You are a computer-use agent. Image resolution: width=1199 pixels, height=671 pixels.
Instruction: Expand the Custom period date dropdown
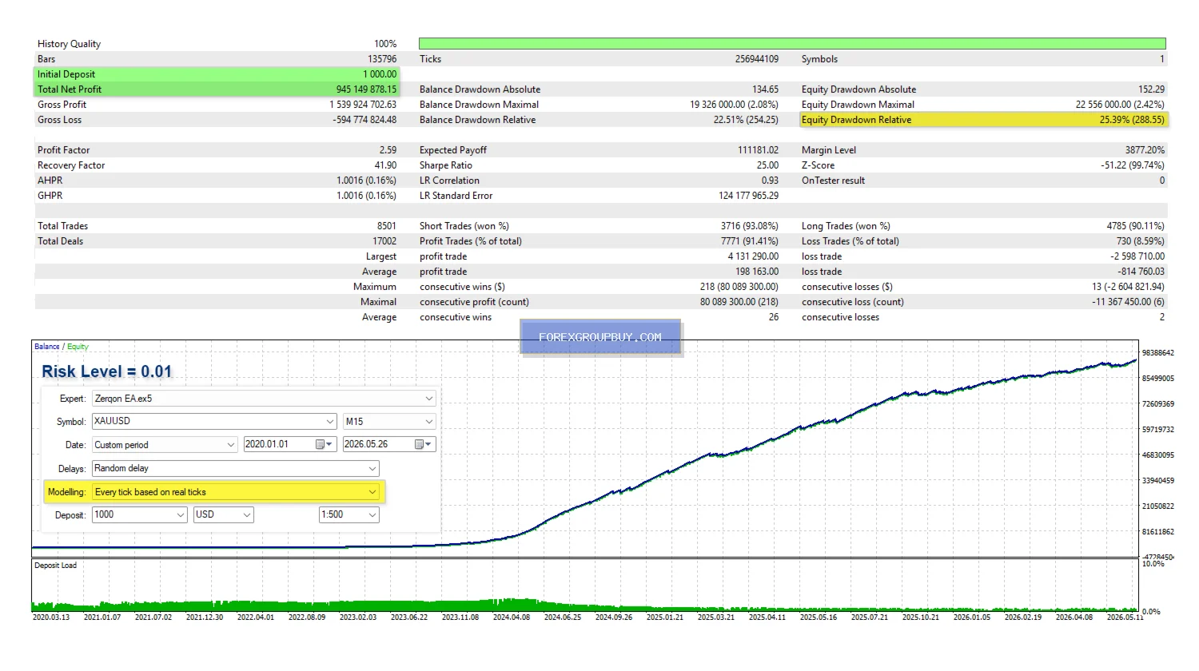165,444
